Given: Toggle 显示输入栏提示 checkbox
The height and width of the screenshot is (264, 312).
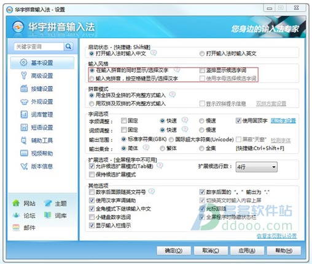Looking at the screenshot, I should 92,225.
